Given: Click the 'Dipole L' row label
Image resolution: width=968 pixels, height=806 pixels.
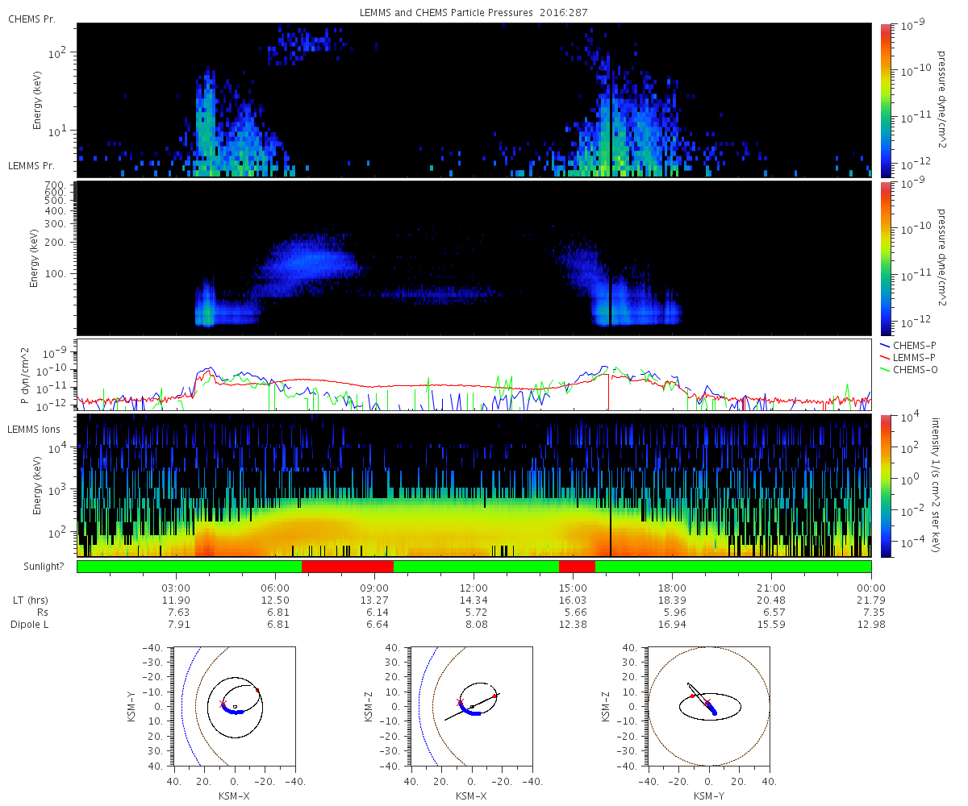Looking at the screenshot, I should 29,625.
